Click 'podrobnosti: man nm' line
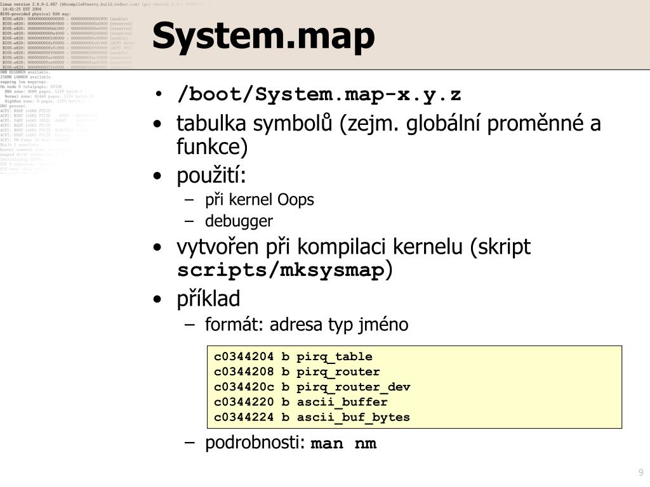Image resolution: width=650 pixels, height=487 pixels. pos(291,443)
